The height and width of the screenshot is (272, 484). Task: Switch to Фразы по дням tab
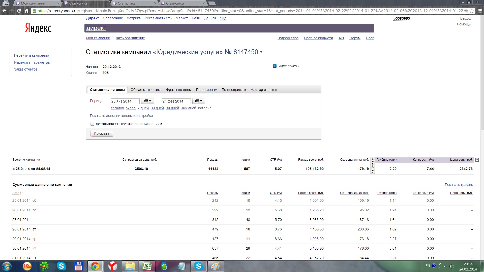pos(179,90)
